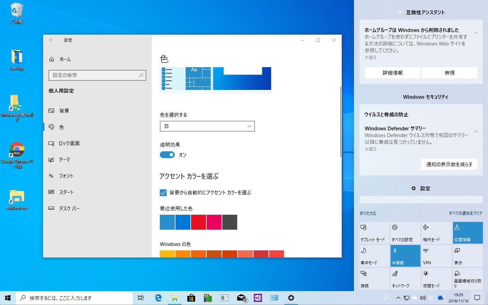Open Microsoft Store from the taskbar
Viewport: 488px width, 305px height.
[x=191, y=298]
